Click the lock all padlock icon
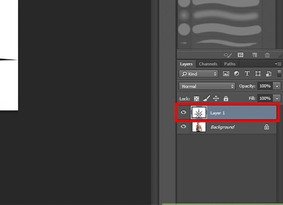Image resolution: width=283 pixels, height=205 pixels. pyautogui.click(x=226, y=99)
